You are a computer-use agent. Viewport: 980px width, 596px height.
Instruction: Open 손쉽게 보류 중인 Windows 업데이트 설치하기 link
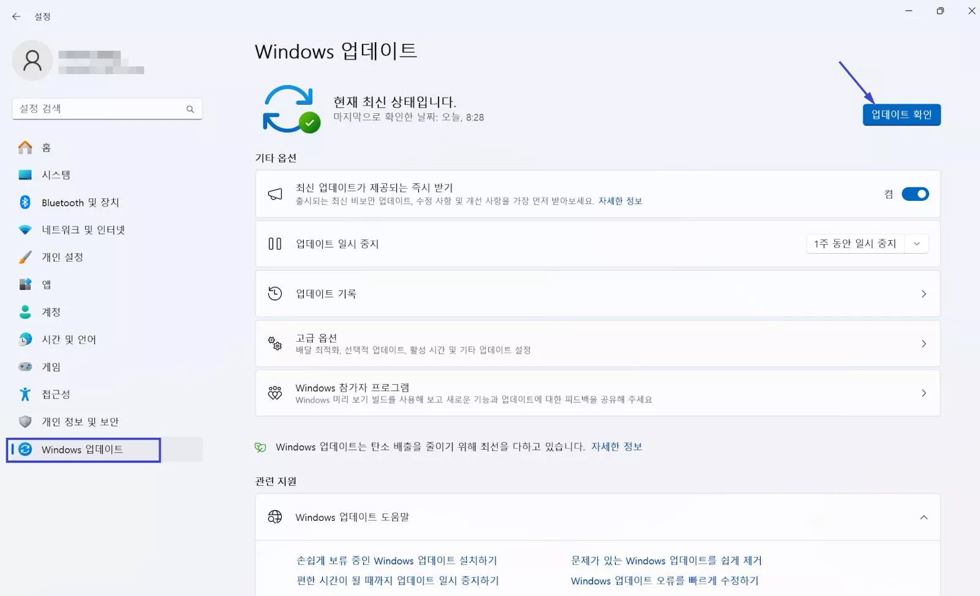pos(397,560)
